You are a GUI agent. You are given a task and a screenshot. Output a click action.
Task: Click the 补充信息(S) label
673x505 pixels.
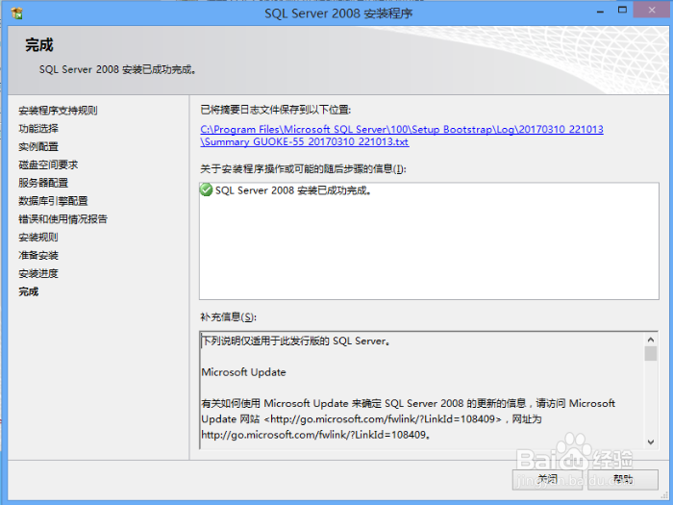click(x=228, y=316)
